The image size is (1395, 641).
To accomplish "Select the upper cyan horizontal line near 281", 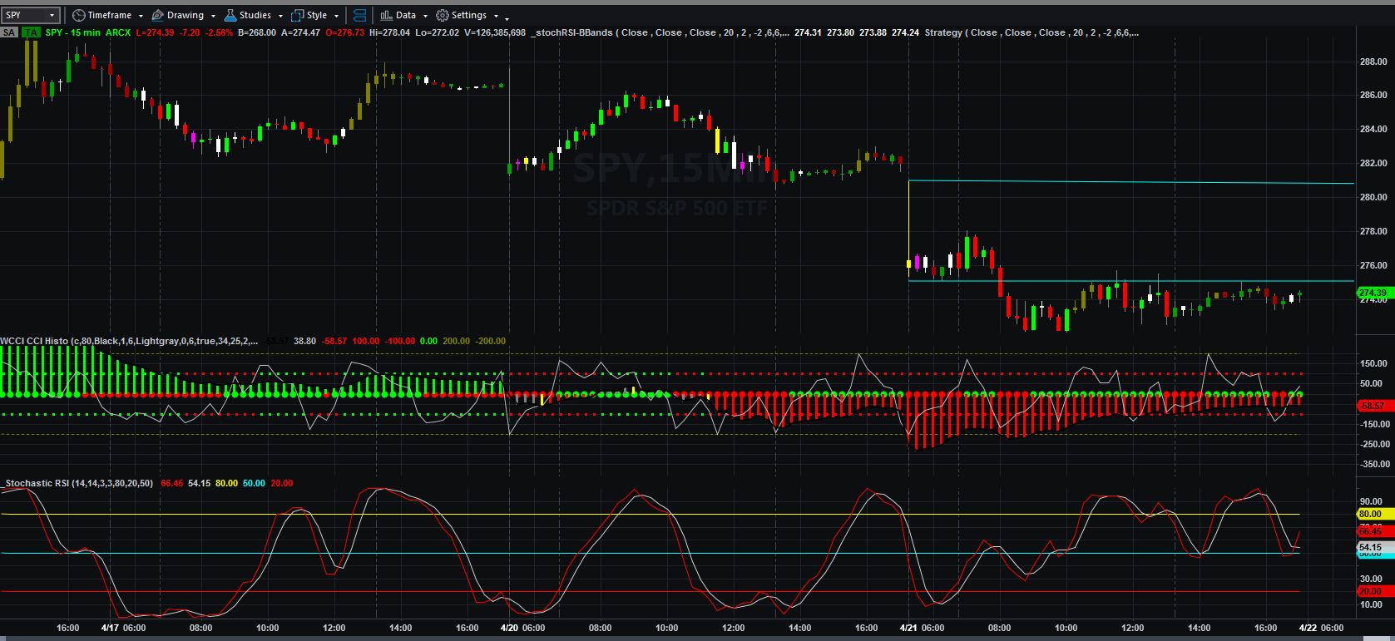I will pos(1131,181).
